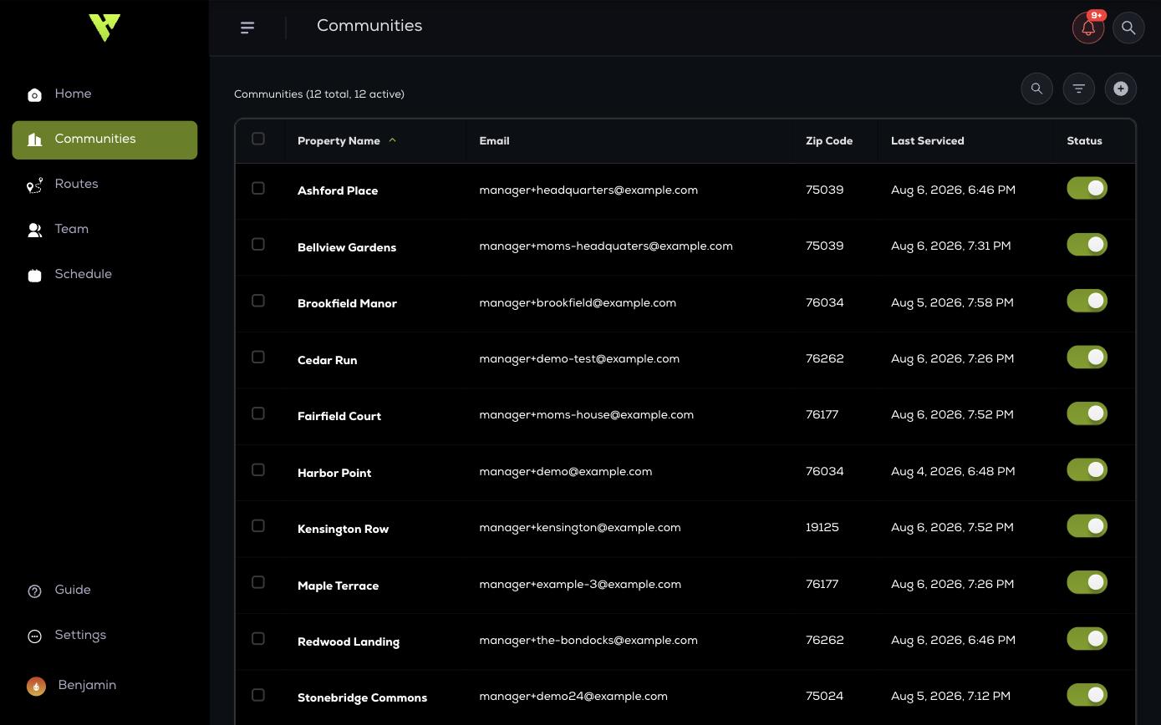Open the Team section
Image resolution: width=1161 pixels, height=725 pixels.
tap(104, 230)
